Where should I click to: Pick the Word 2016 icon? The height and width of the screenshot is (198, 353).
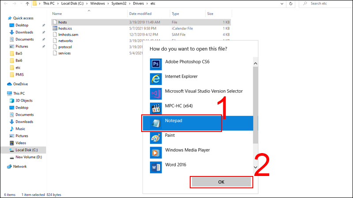click(156, 167)
